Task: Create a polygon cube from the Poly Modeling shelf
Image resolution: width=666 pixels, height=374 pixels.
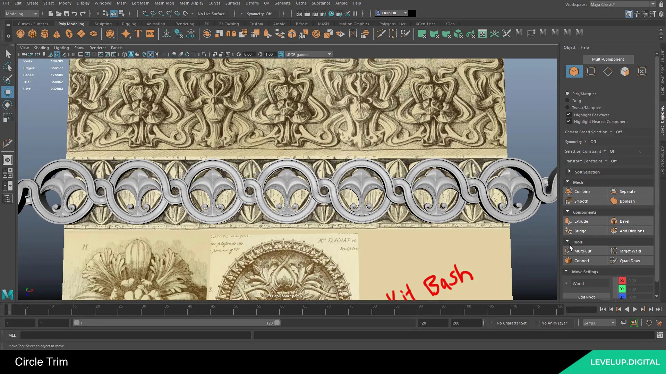Action: pos(32,34)
